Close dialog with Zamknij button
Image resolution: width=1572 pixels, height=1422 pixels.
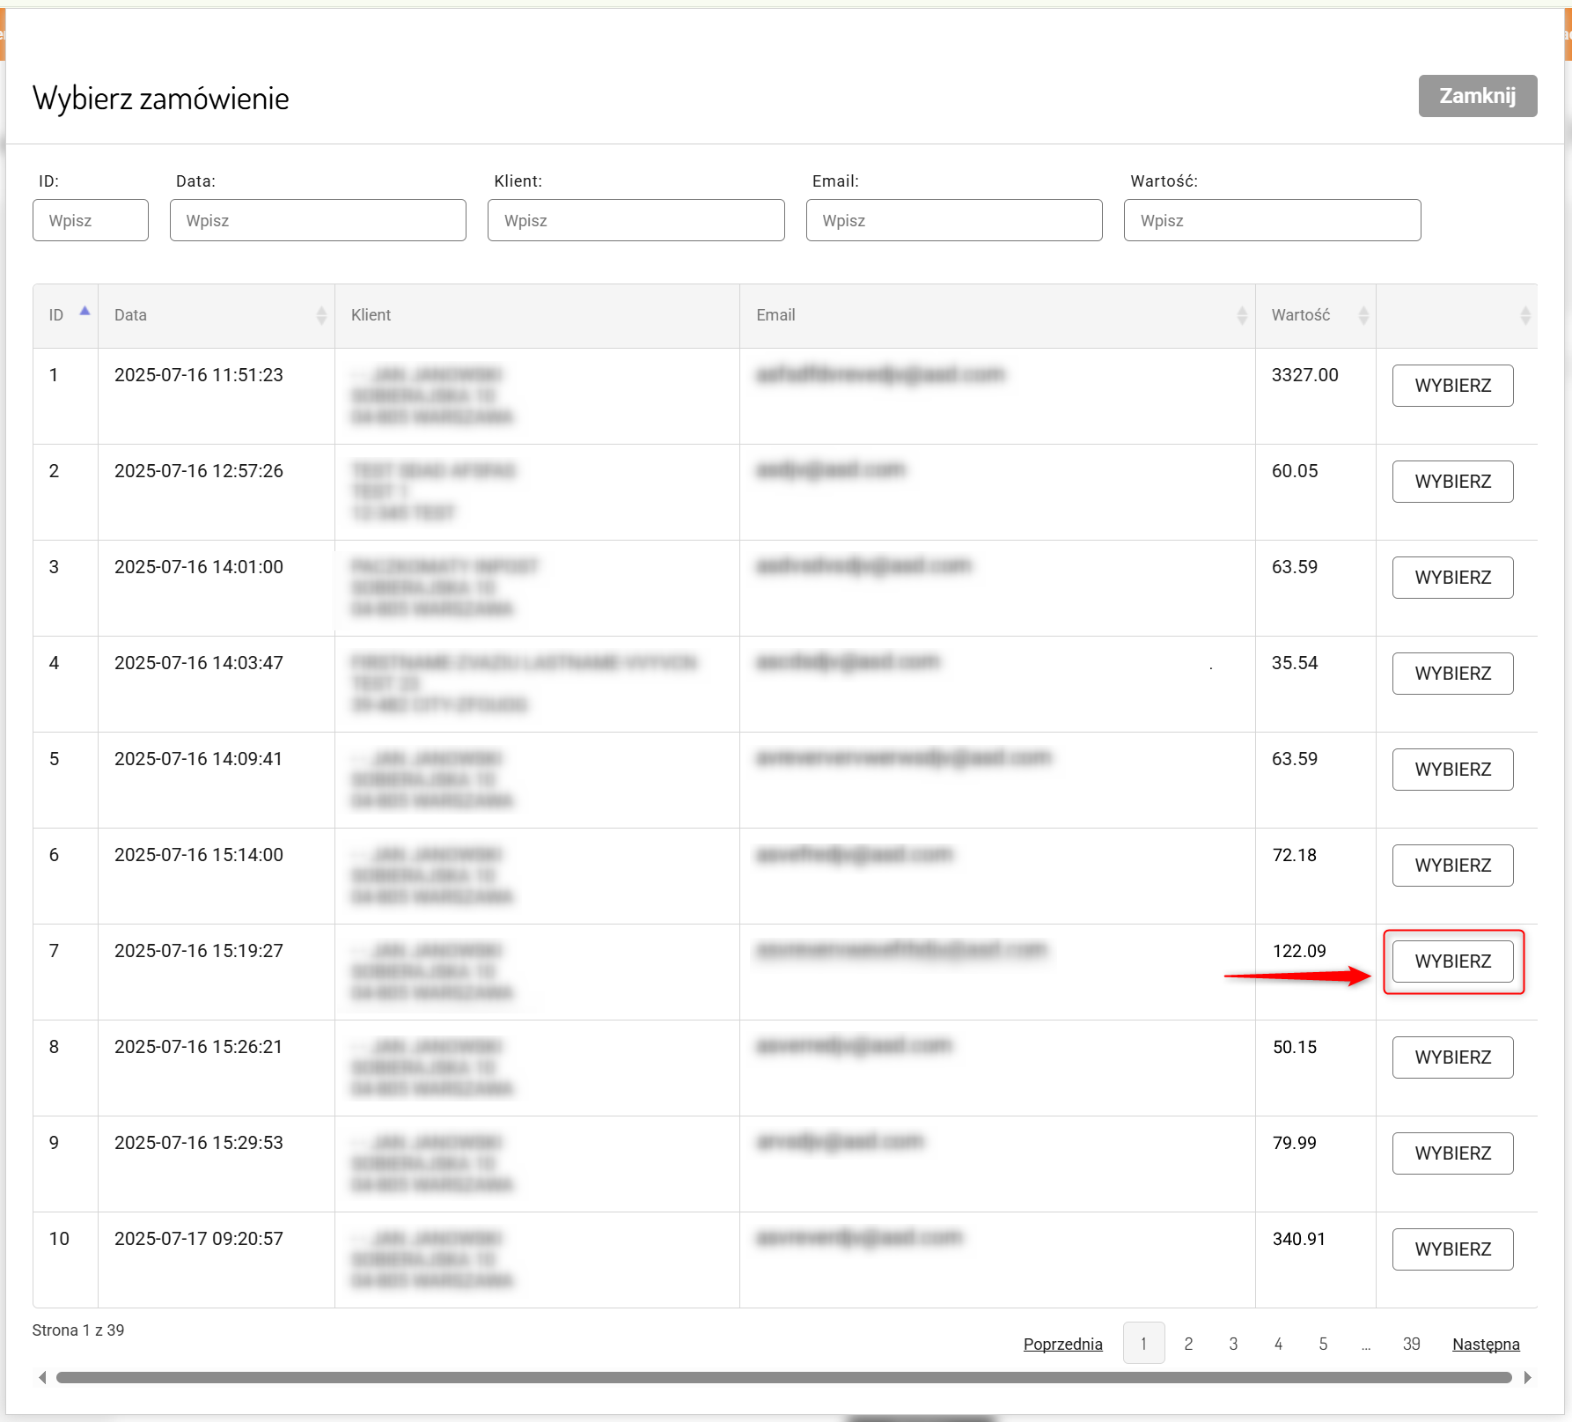(1477, 96)
